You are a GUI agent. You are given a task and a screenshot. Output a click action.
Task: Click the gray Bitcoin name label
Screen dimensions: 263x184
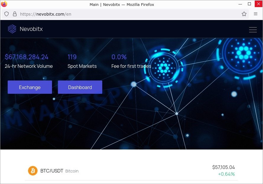(x=72, y=171)
